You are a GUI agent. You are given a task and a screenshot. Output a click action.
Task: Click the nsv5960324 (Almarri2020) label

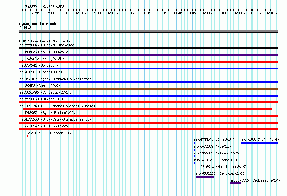coord(217,153)
